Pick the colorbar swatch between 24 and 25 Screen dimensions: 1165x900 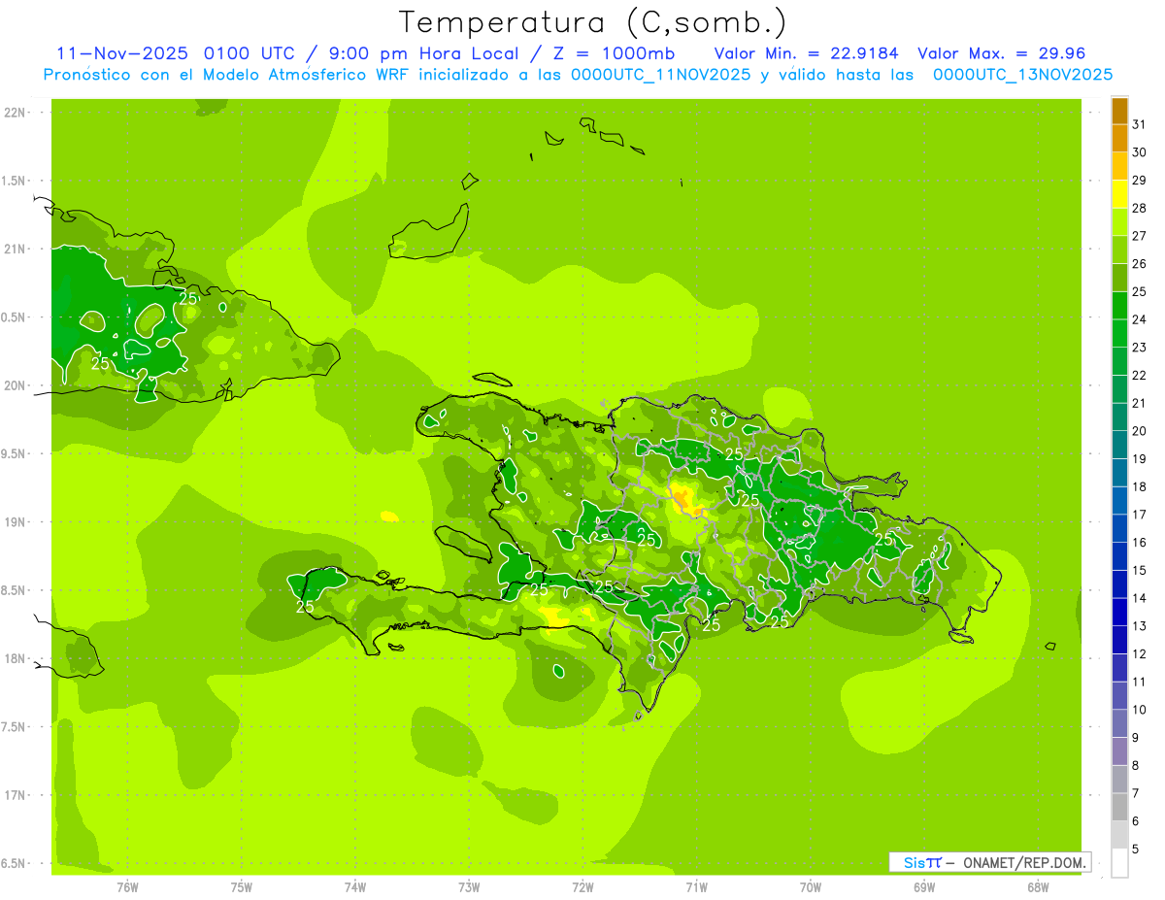click(1119, 306)
